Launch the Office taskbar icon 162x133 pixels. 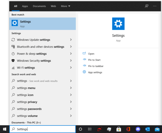[128, 129]
